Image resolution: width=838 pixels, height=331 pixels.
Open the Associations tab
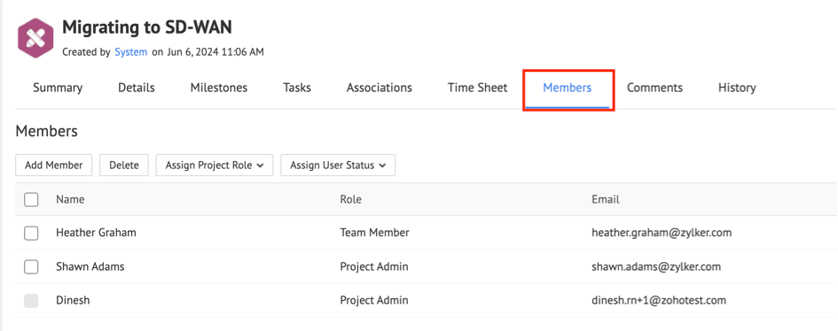pyautogui.click(x=380, y=88)
